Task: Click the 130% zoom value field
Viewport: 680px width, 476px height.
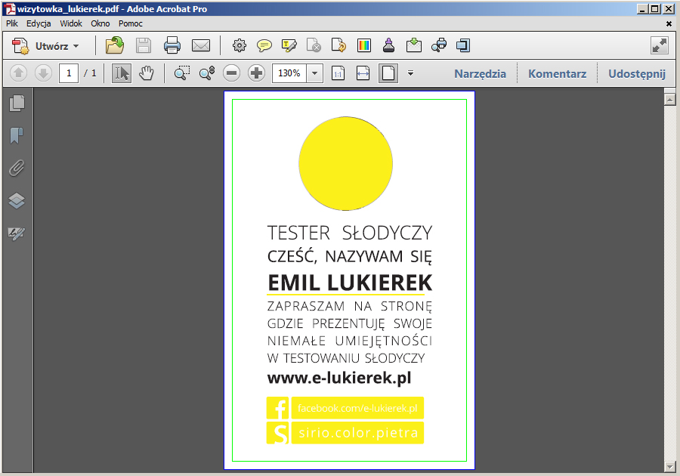Action: point(289,73)
